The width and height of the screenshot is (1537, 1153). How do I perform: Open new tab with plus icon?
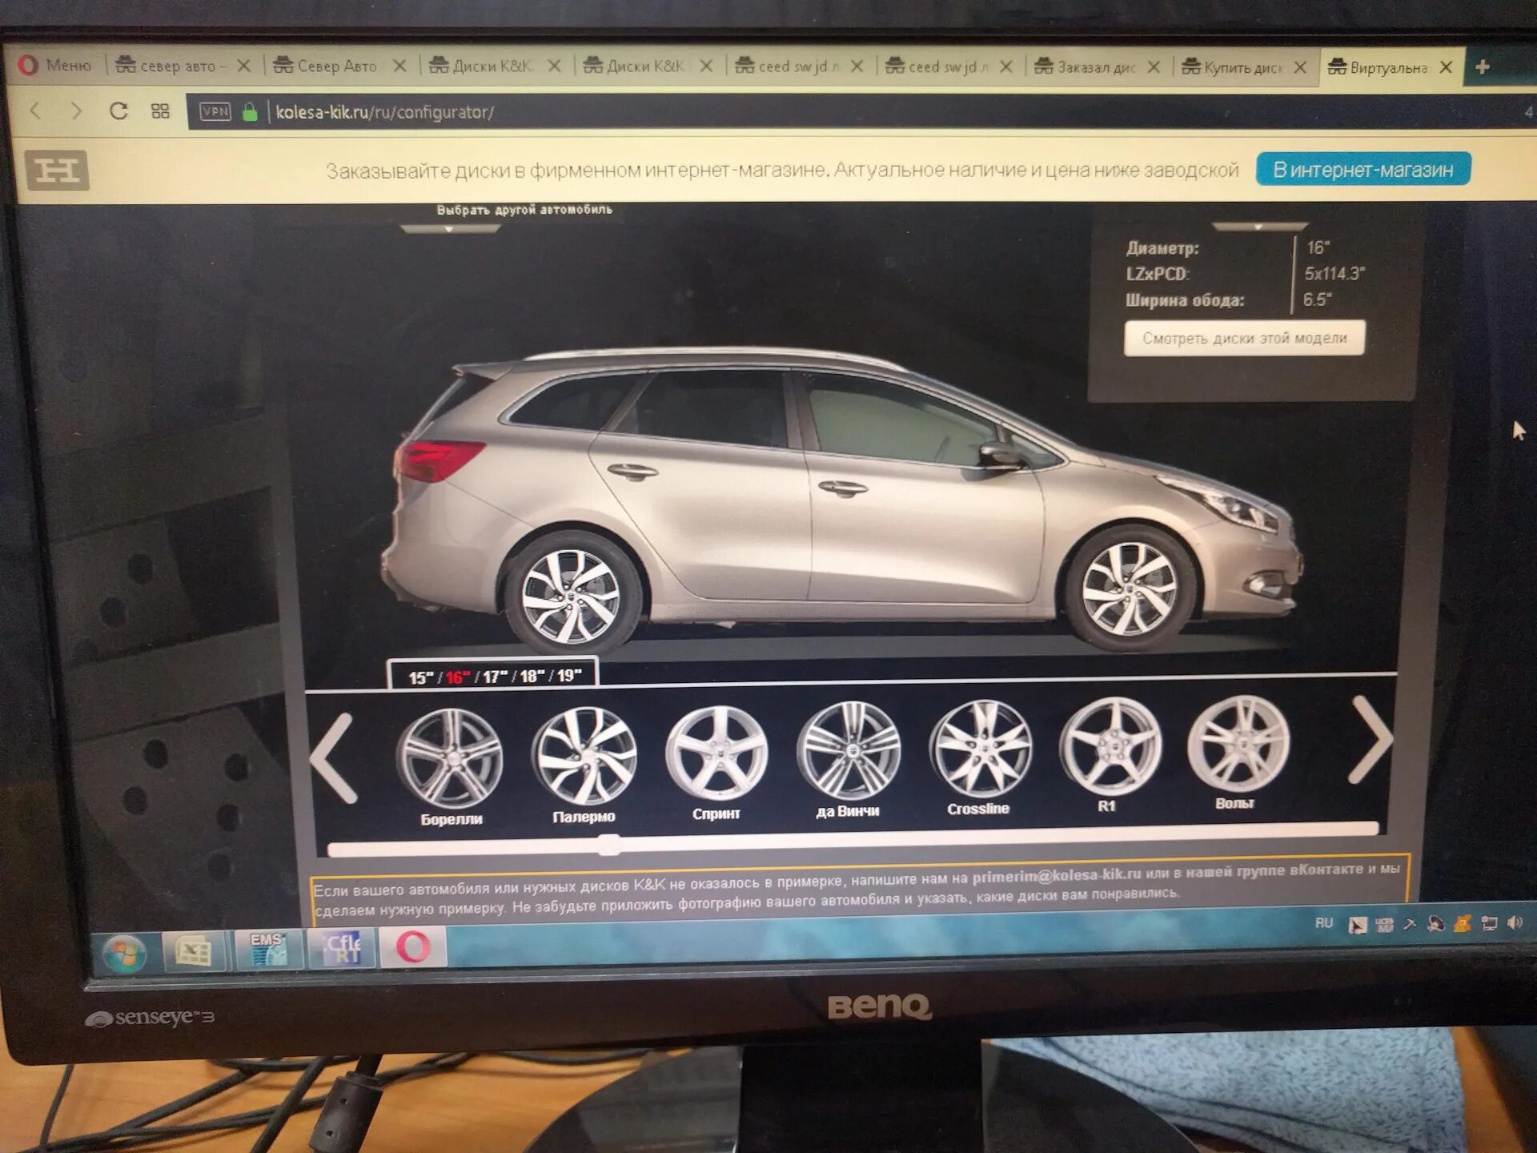coord(1483,67)
